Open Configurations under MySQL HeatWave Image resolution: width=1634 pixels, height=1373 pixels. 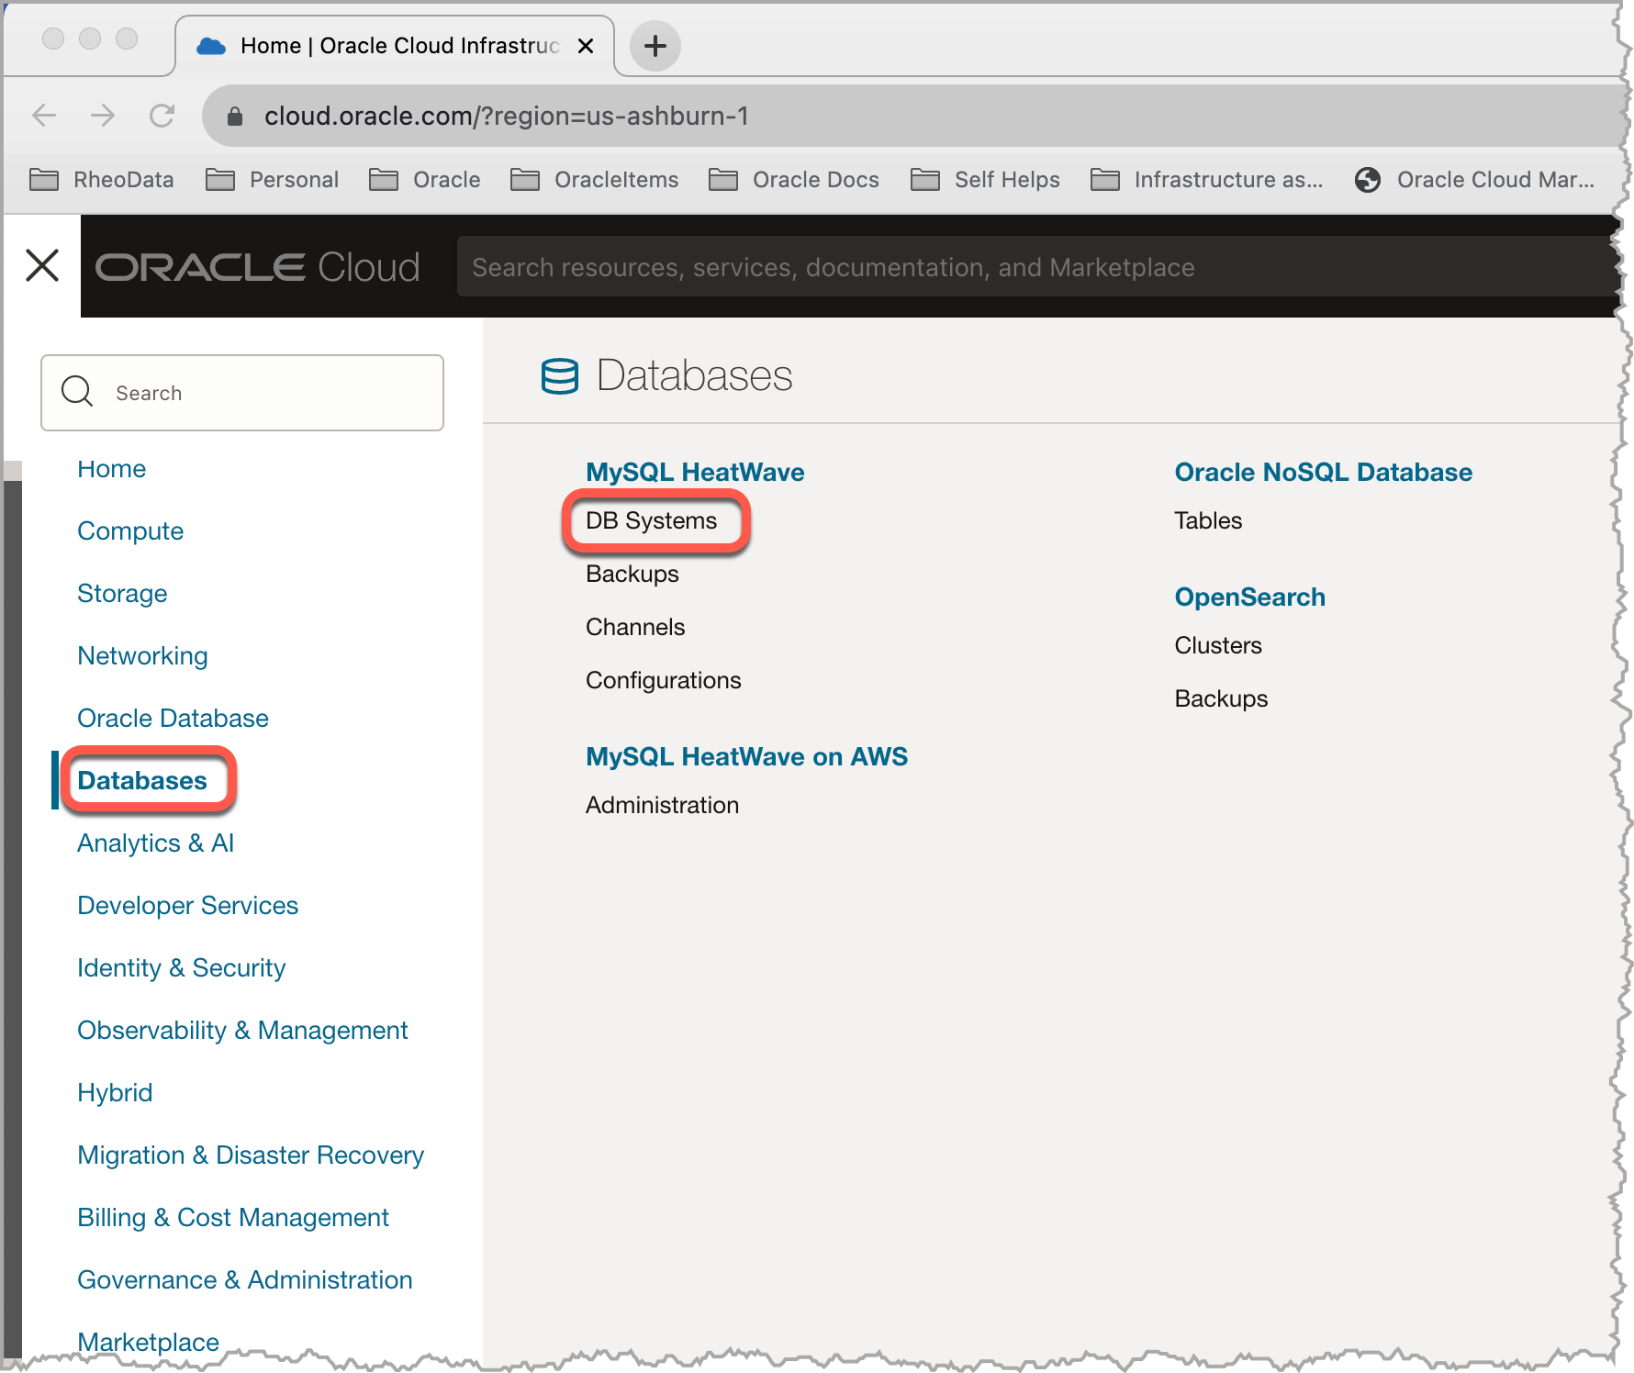tap(663, 681)
